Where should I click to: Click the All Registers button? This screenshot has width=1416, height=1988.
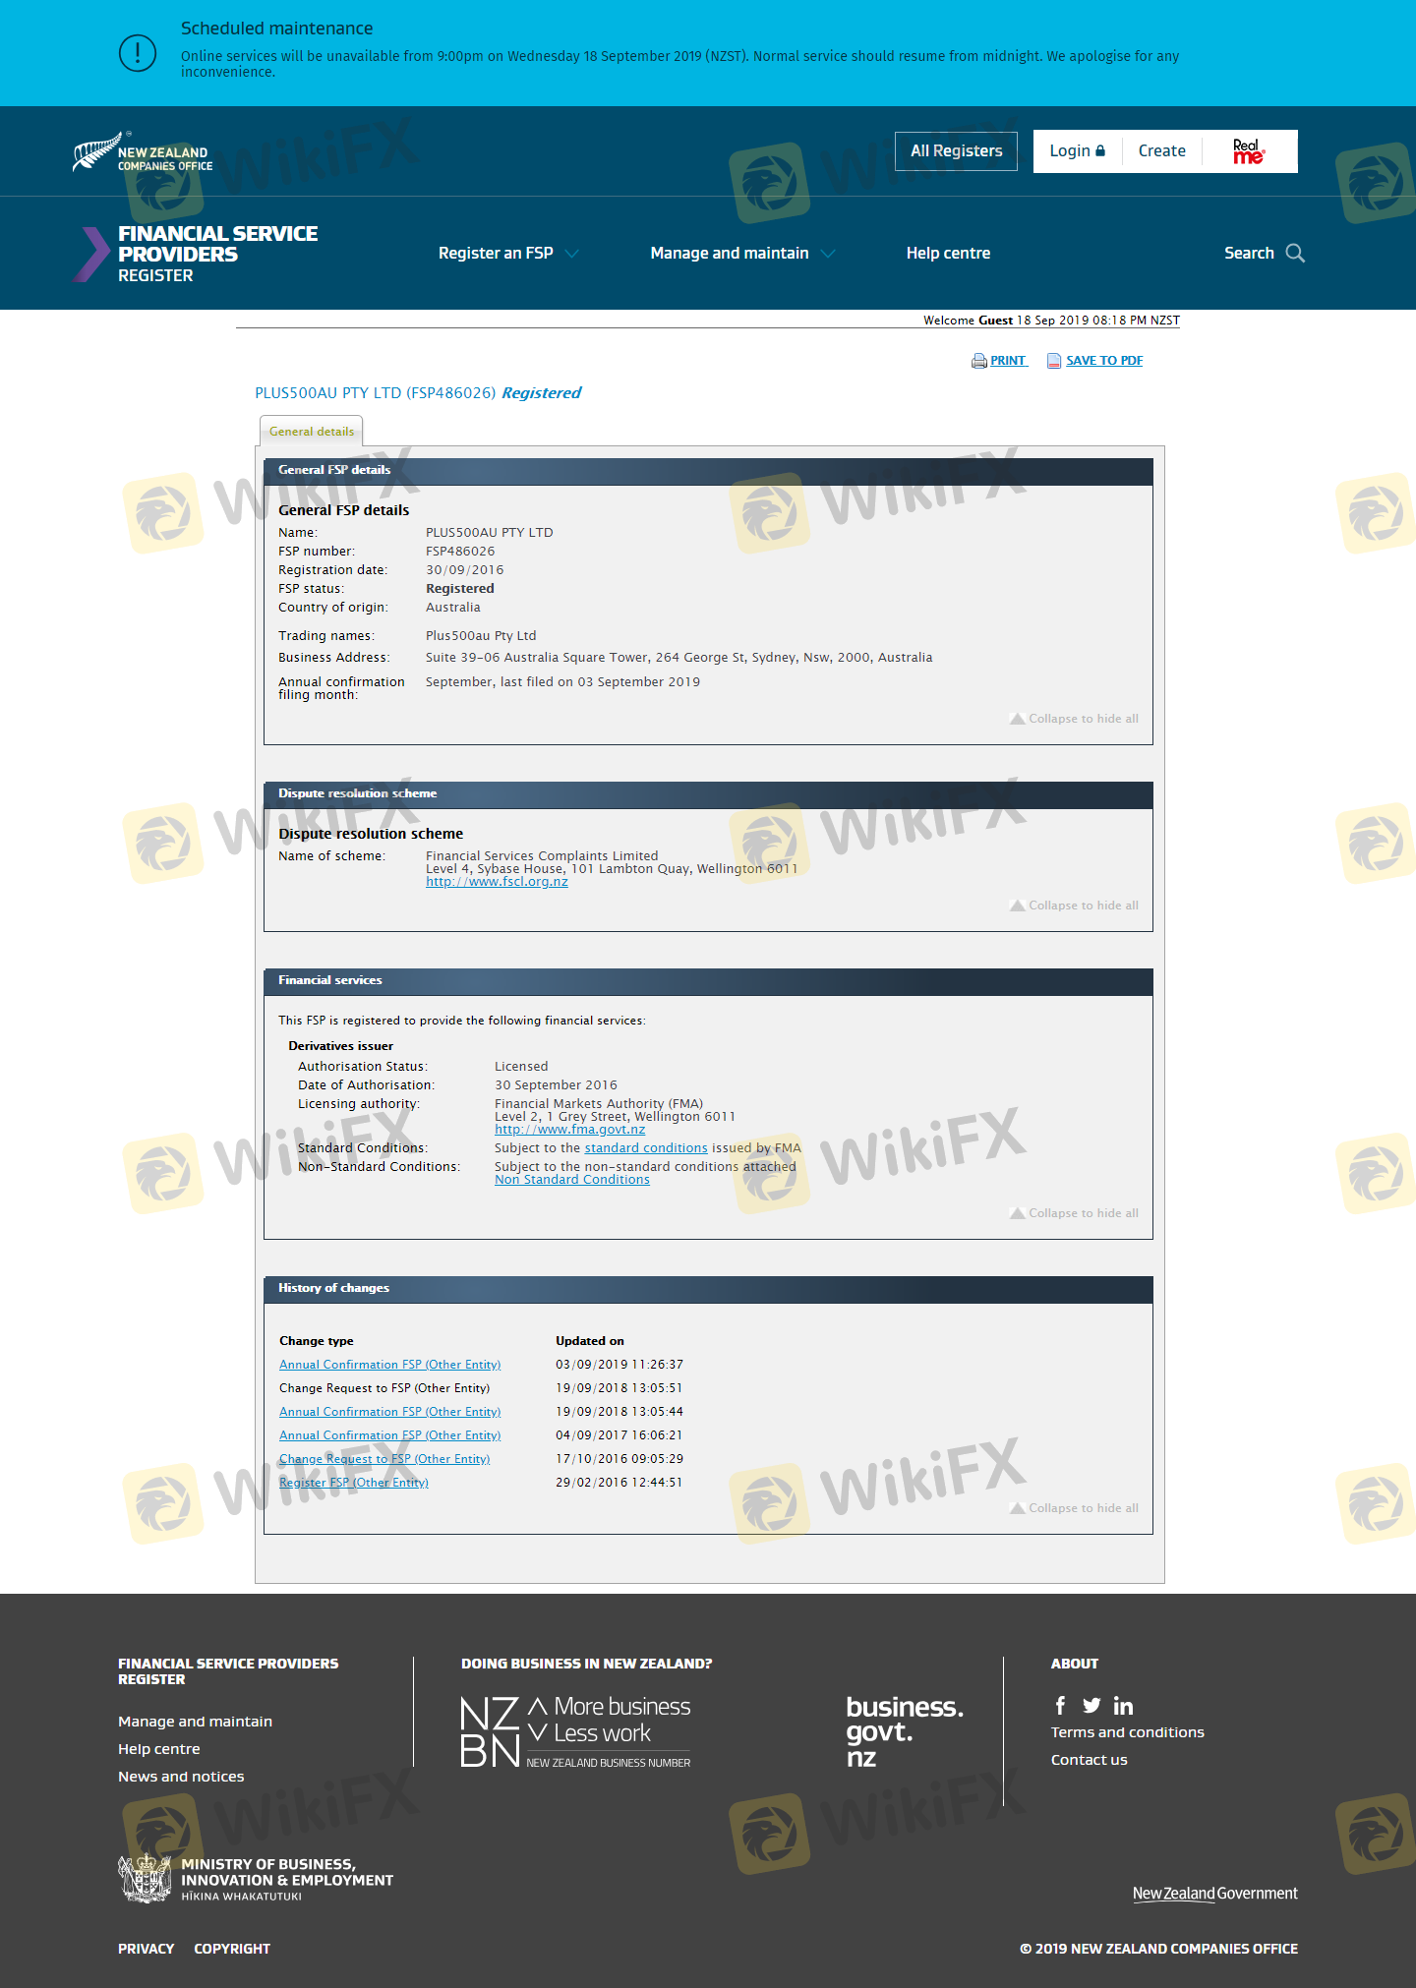pos(956,151)
